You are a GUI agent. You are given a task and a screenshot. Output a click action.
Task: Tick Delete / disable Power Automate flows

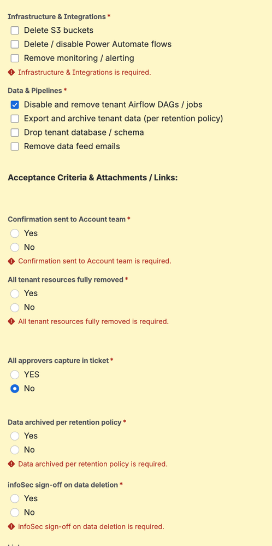coord(15,45)
